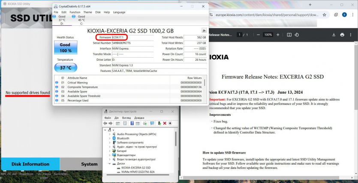Expand Audio Processing Objects (APOs) node
Image resolution: width=358 pixels, height=183 pixels.
(x=109, y=134)
